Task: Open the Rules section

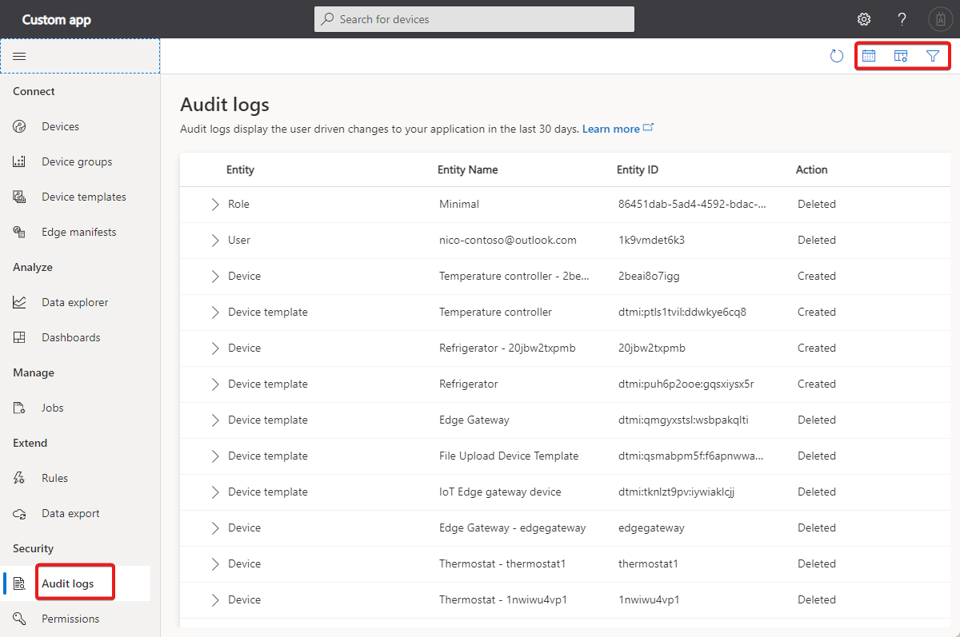Action: click(54, 477)
